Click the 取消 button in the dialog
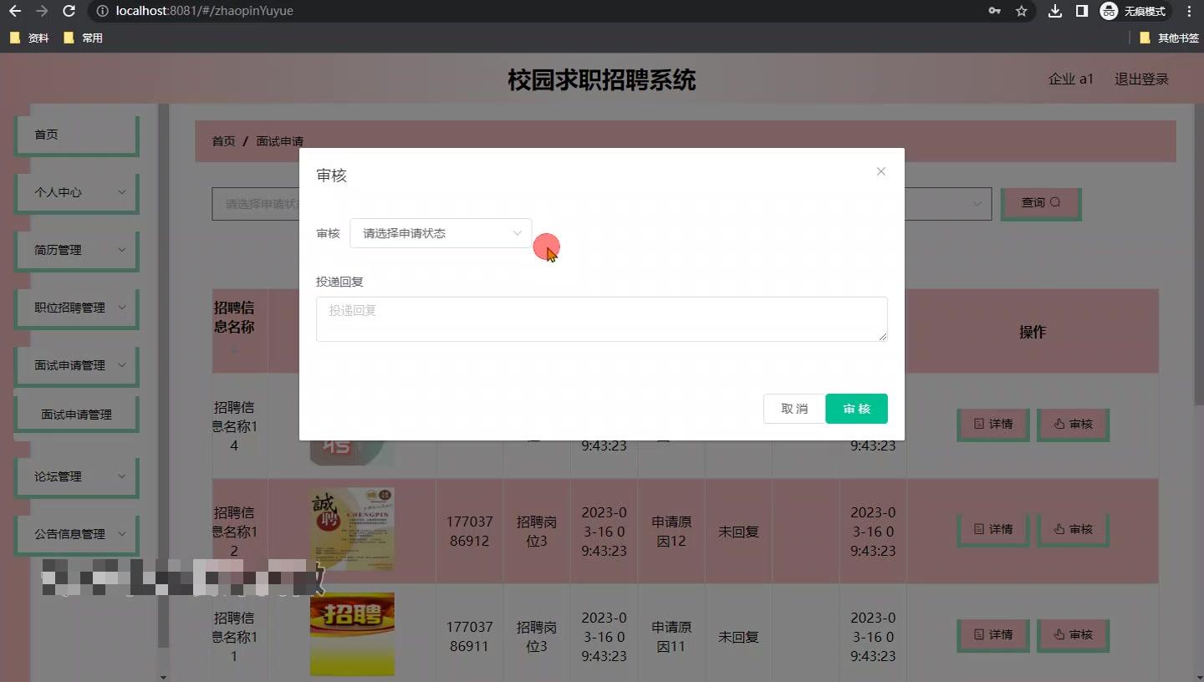 tap(793, 409)
